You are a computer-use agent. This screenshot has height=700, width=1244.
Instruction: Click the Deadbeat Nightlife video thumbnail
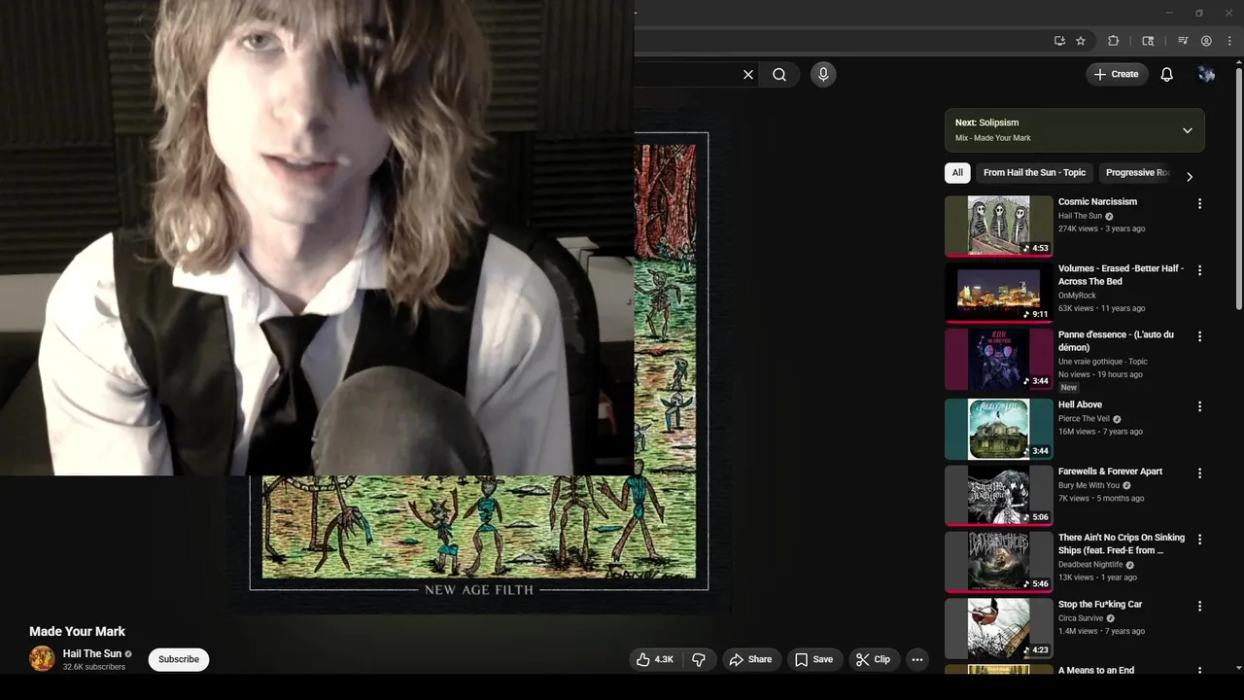pyautogui.click(x=999, y=561)
